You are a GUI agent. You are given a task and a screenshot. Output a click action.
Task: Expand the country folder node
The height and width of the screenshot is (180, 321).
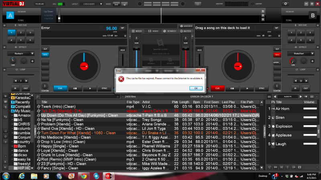click(12, 142)
